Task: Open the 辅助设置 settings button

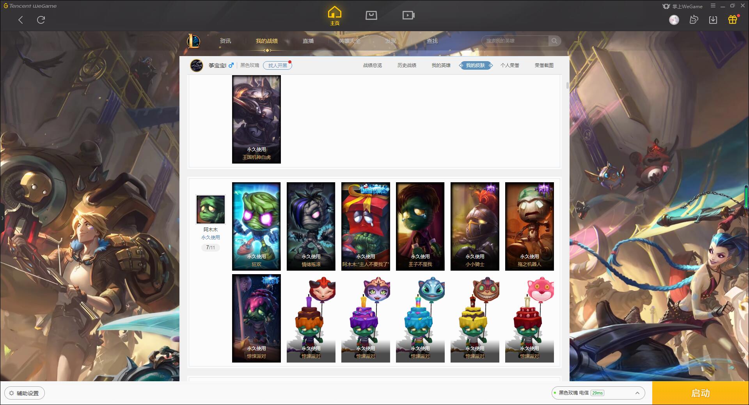Action: [x=24, y=393]
